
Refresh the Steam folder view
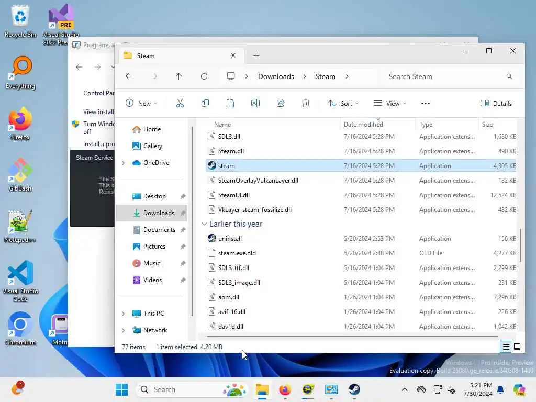(204, 76)
